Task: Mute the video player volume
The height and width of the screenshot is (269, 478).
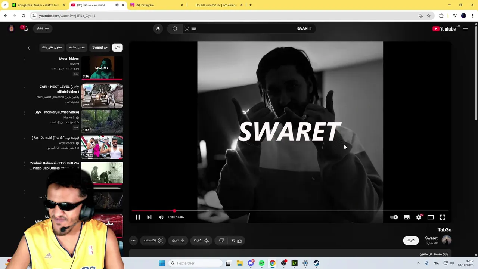Action: pos(161,217)
